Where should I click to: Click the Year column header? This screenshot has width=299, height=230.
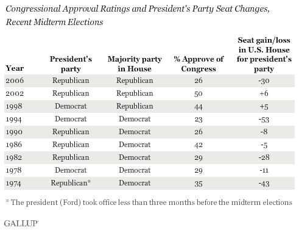coord(15,68)
